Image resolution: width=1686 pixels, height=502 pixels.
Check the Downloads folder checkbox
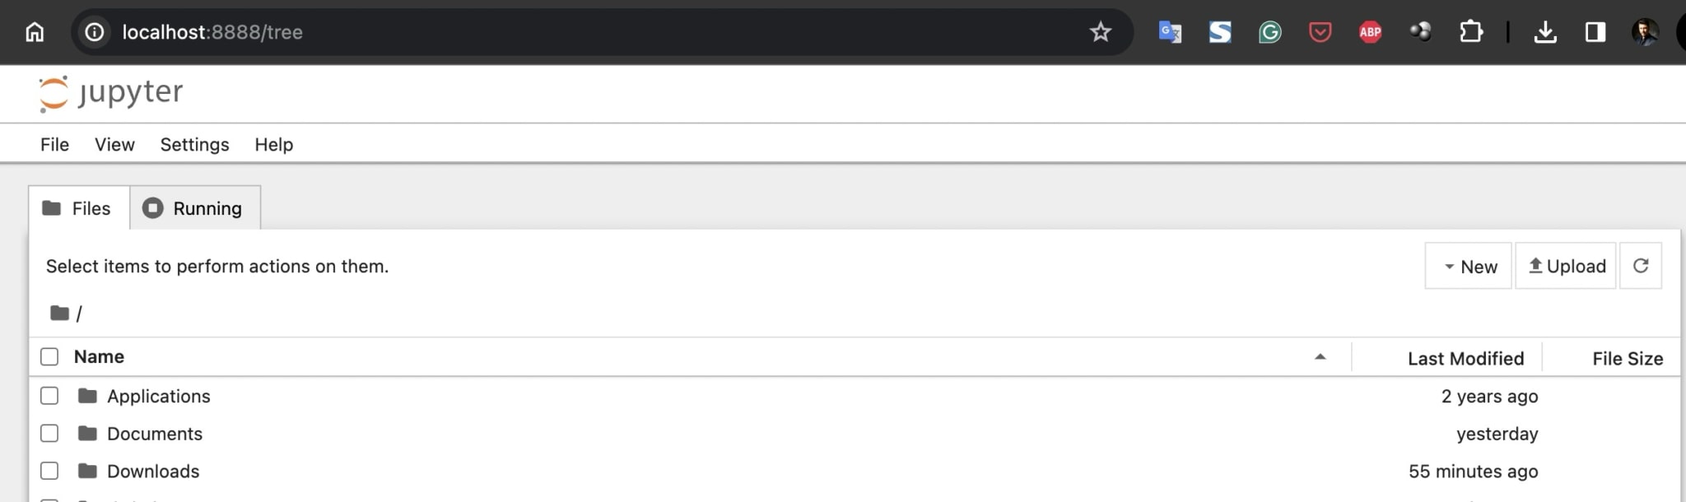pyautogui.click(x=49, y=471)
